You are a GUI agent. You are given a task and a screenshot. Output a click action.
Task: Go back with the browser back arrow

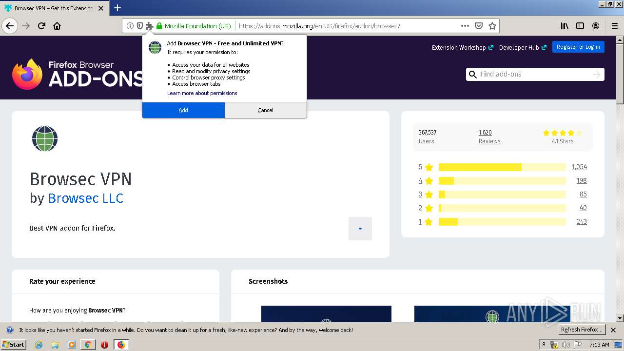10,26
